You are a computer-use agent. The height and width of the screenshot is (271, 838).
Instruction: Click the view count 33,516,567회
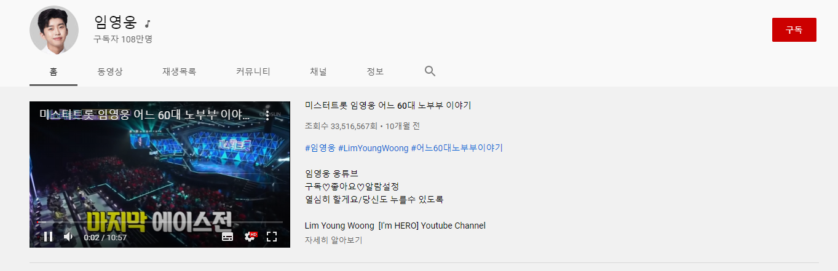341,126
